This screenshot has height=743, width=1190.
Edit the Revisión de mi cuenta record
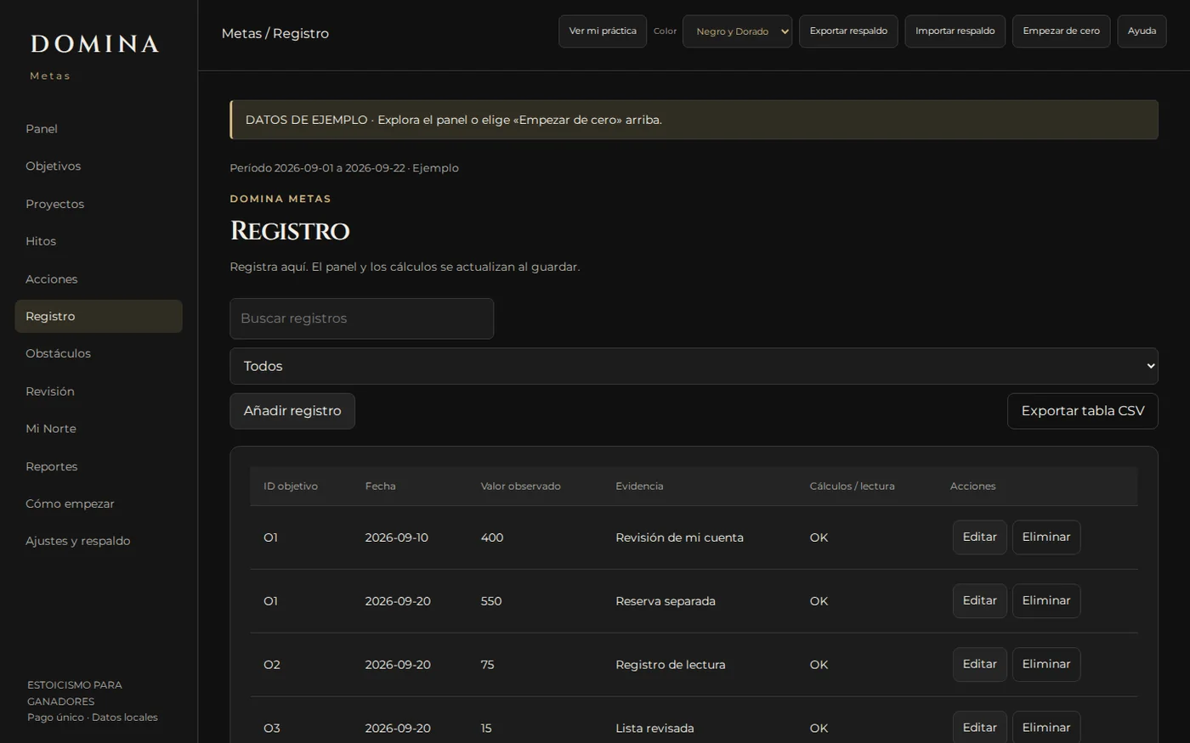coord(979,538)
